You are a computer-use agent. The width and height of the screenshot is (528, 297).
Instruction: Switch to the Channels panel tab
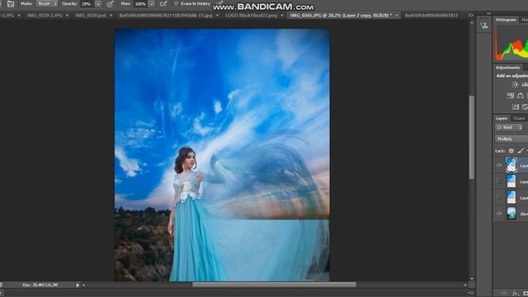click(519, 119)
